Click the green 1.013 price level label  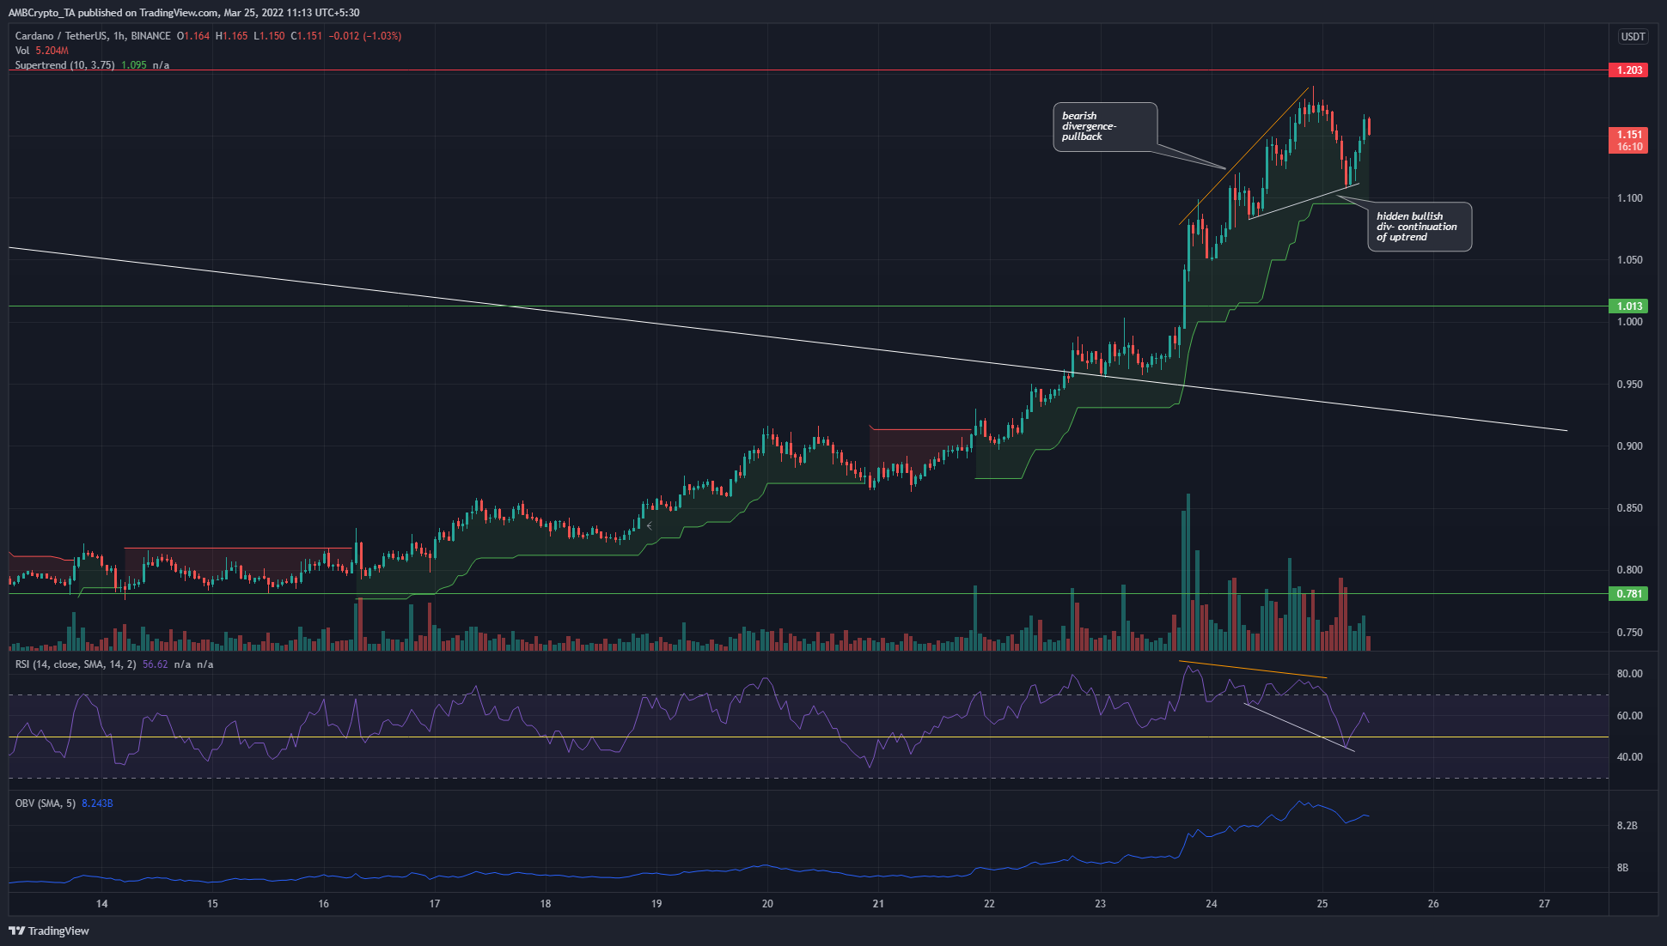point(1627,306)
